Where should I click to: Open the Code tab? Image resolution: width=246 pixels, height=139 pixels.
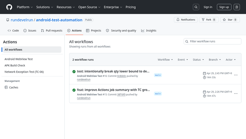[x=13, y=30]
